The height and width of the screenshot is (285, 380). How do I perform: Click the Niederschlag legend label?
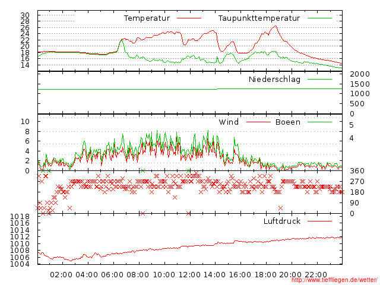click(274, 79)
